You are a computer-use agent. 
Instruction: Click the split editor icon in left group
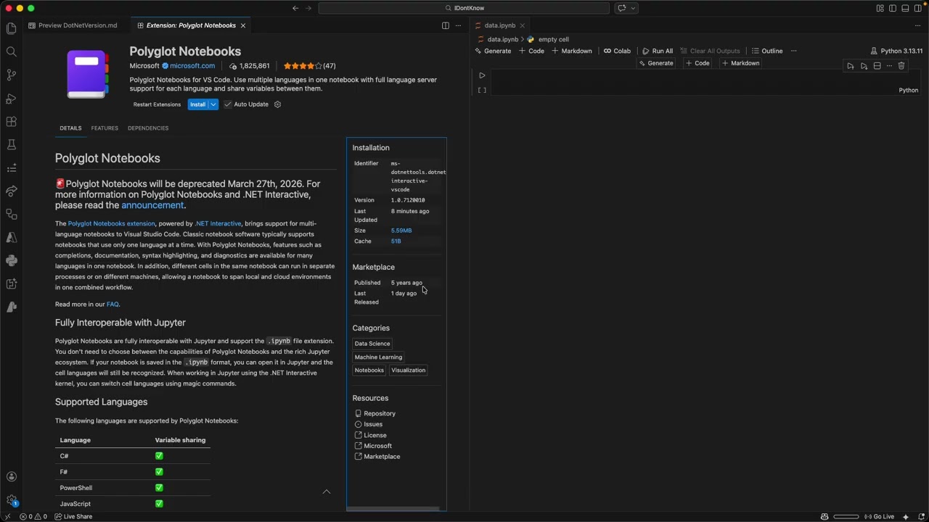446,25
